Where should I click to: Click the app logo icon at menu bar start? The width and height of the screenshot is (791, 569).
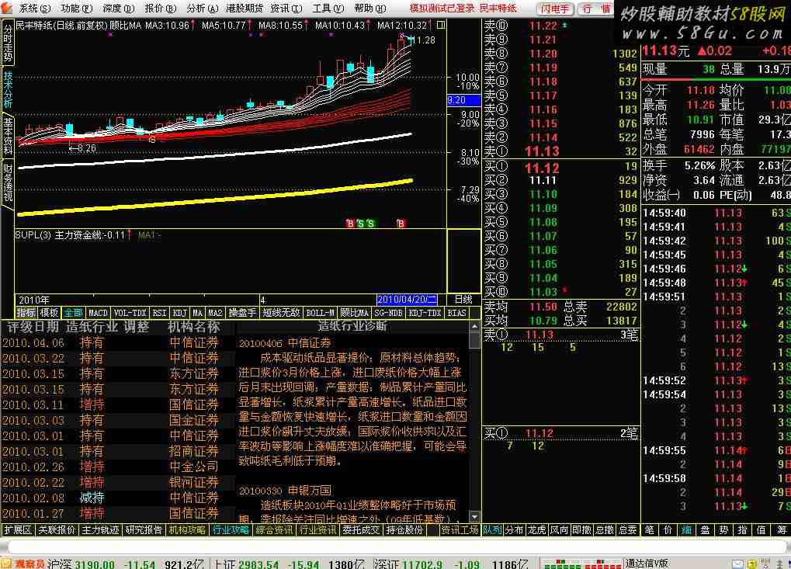[x=6, y=8]
